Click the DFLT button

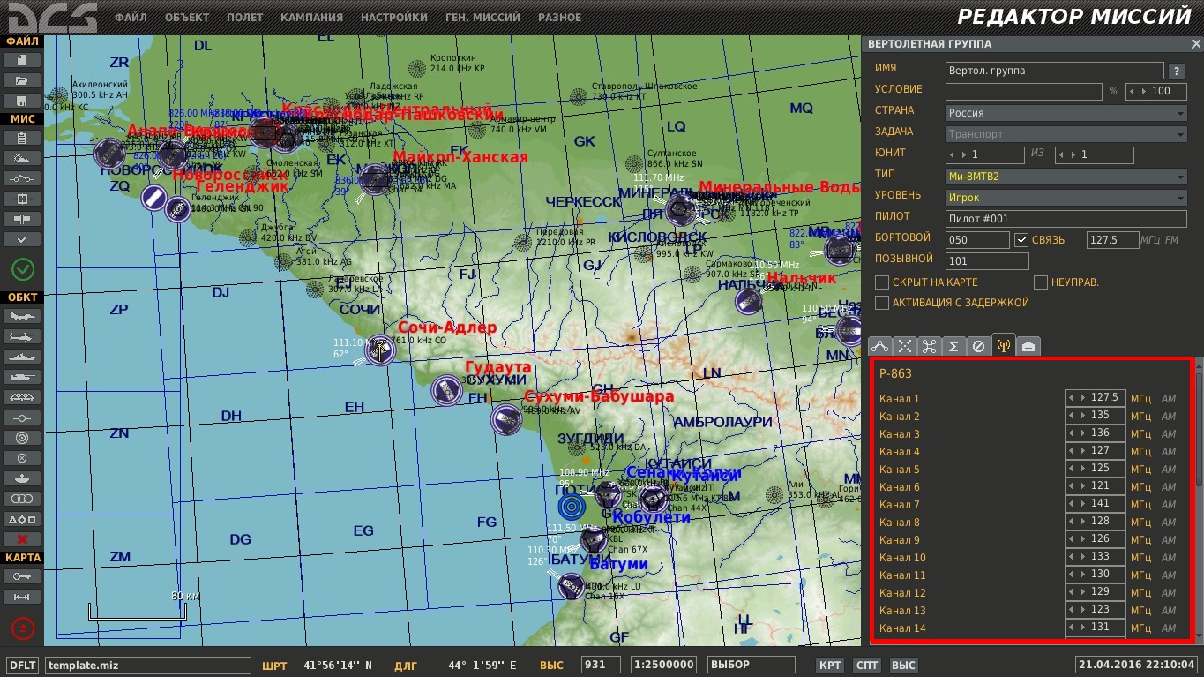coord(23,665)
